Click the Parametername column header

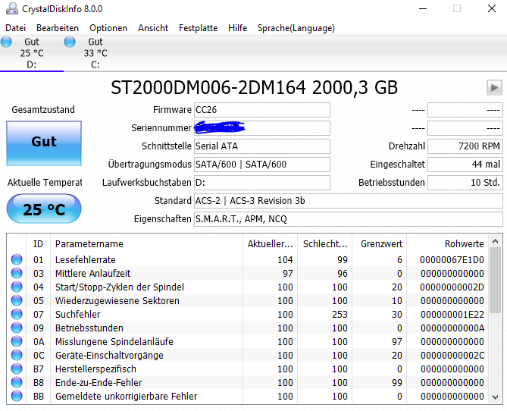click(x=146, y=243)
